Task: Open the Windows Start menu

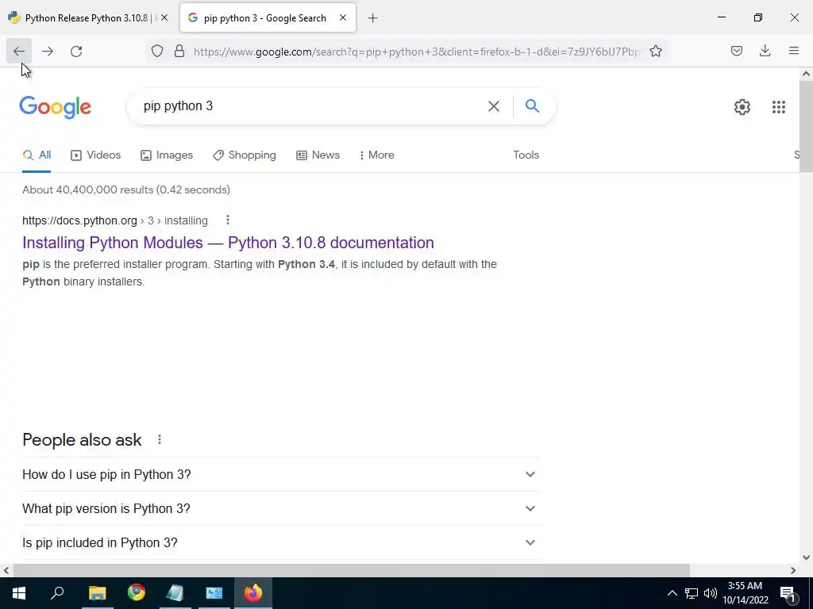Action: 19,593
